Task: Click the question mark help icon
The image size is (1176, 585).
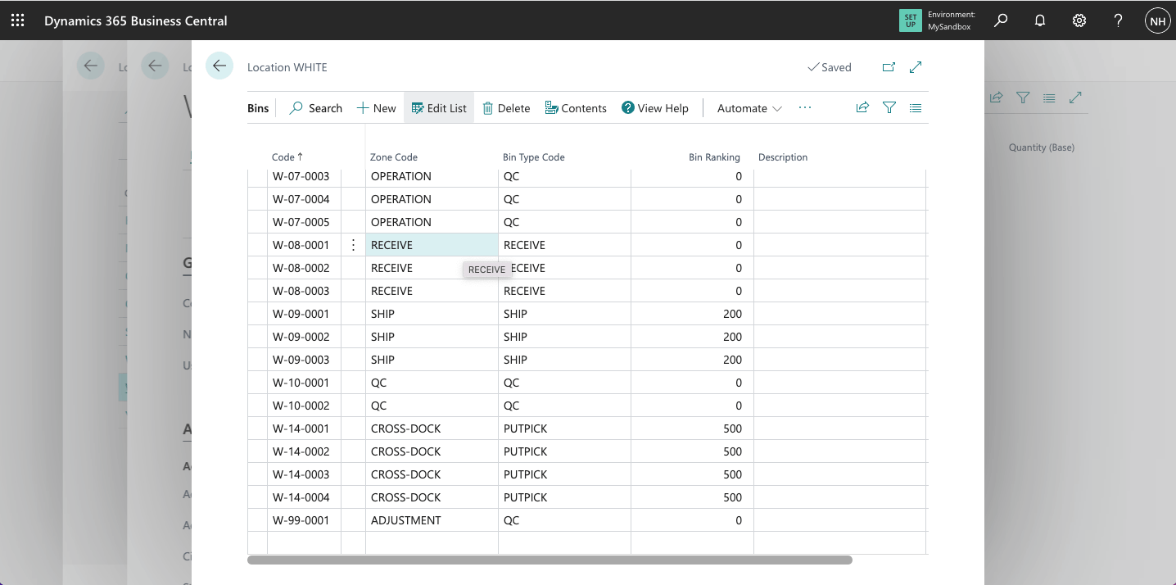Action: point(1119,20)
